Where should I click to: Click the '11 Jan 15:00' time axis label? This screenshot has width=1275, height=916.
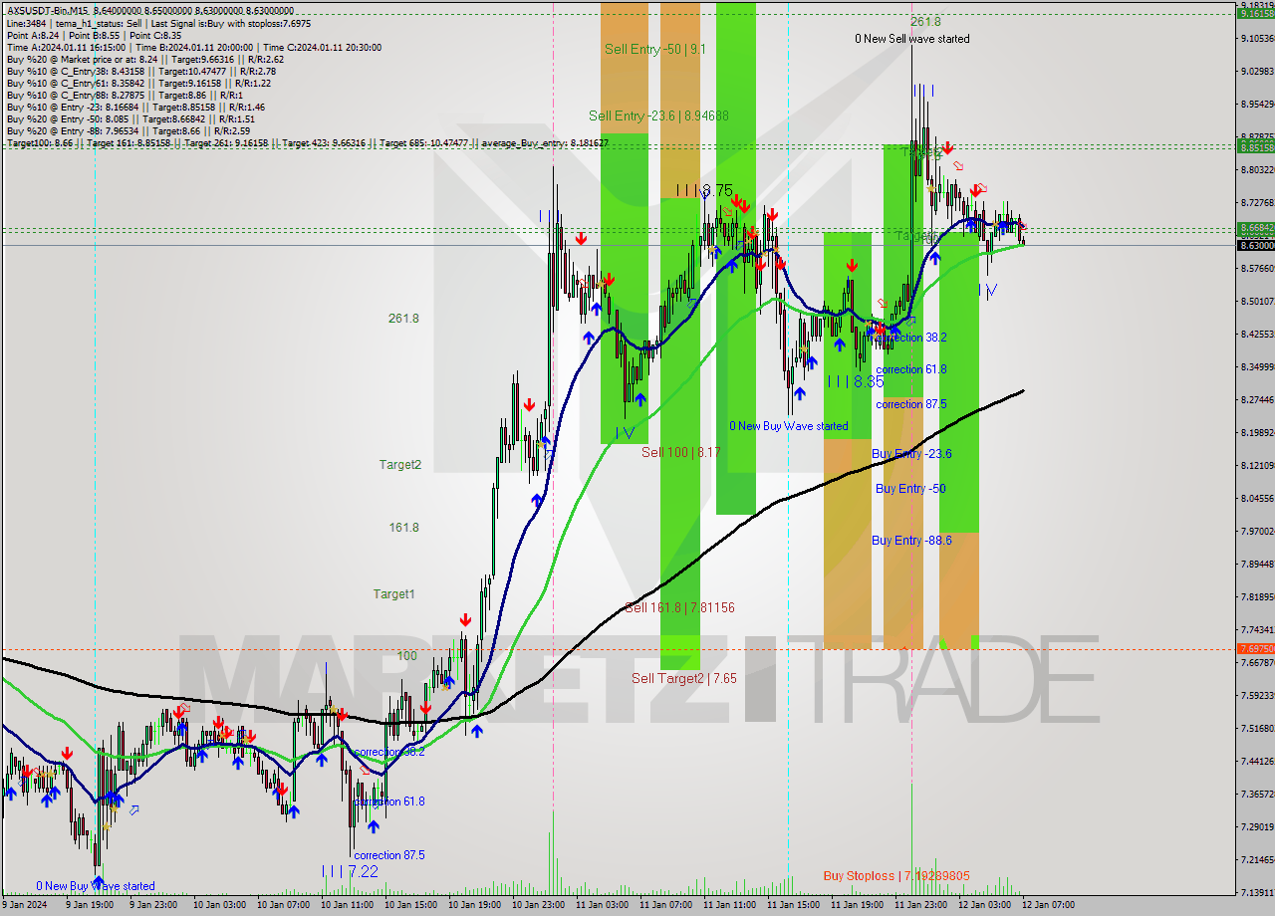click(793, 905)
